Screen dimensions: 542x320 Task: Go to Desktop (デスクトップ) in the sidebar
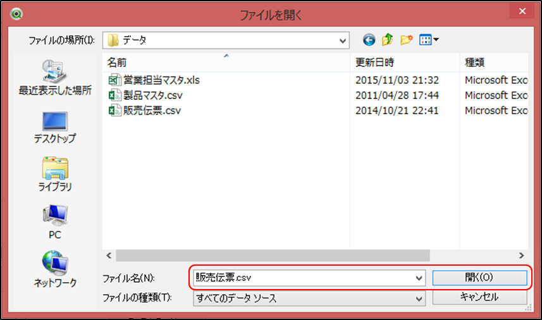point(54,127)
